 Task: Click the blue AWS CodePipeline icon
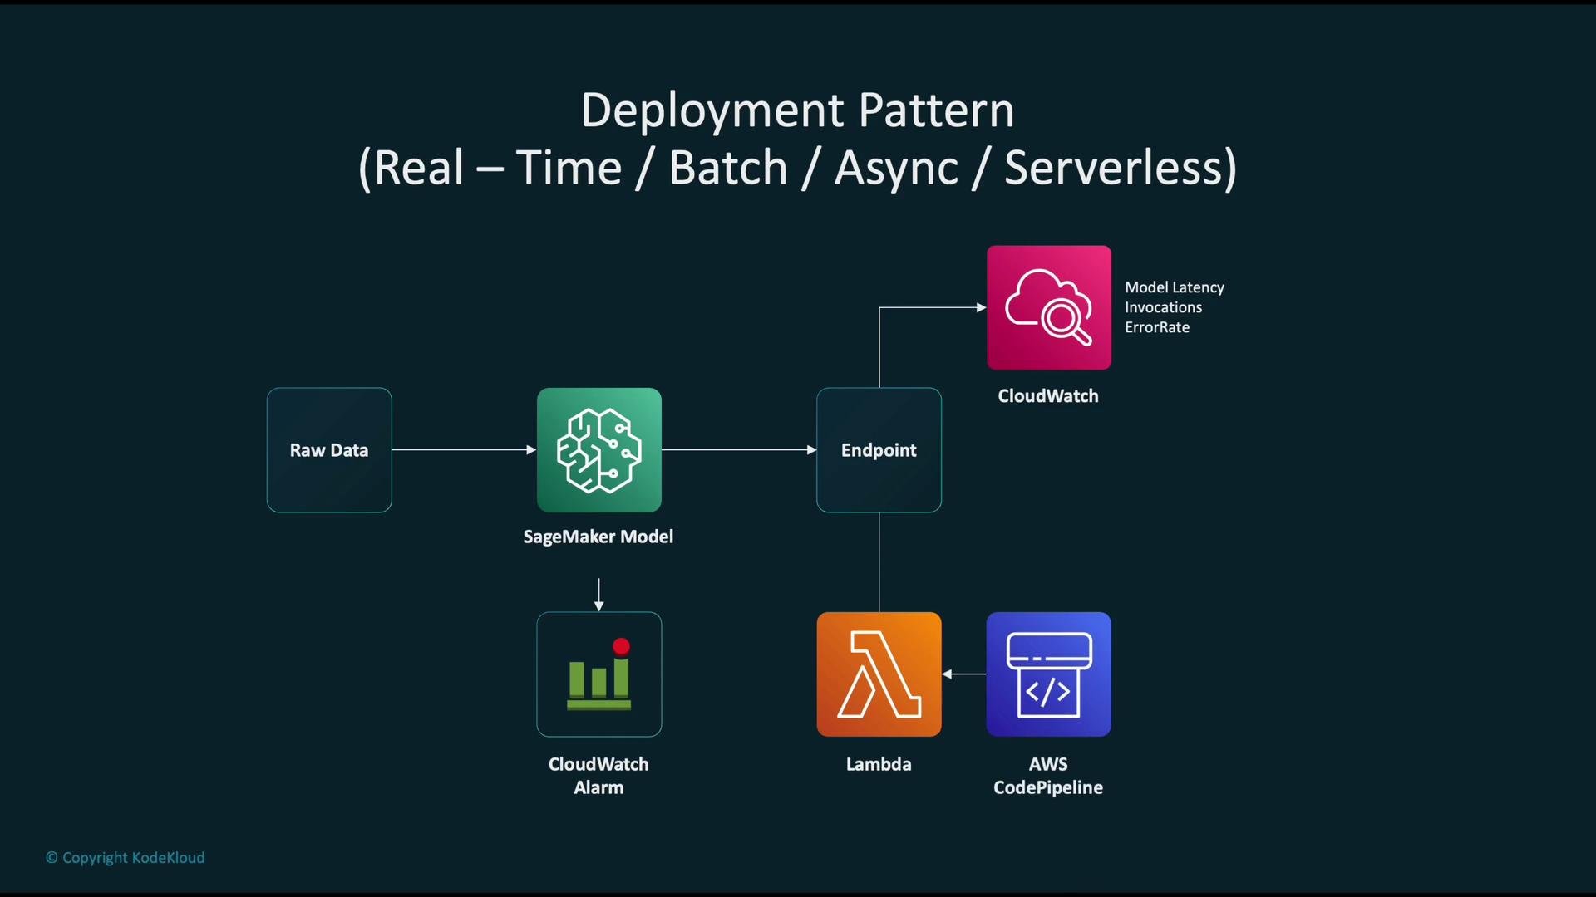[x=1048, y=674]
